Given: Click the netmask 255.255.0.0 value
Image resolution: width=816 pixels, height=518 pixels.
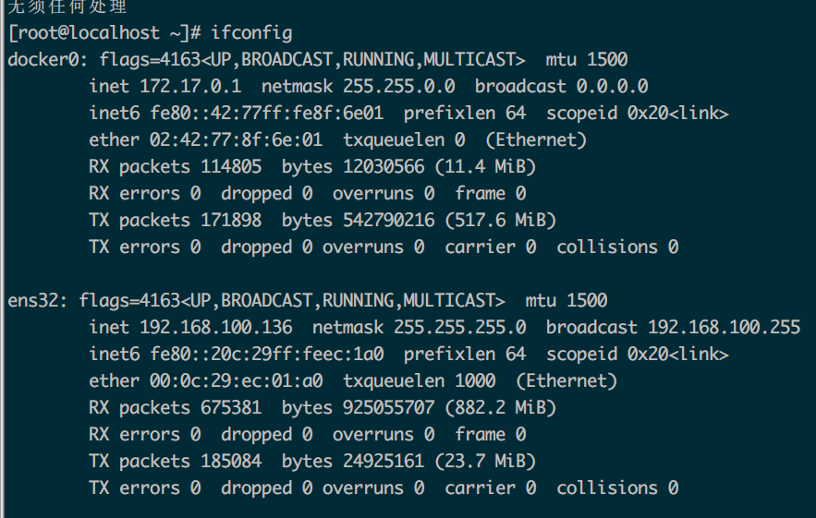Looking at the screenshot, I should [399, 87].
